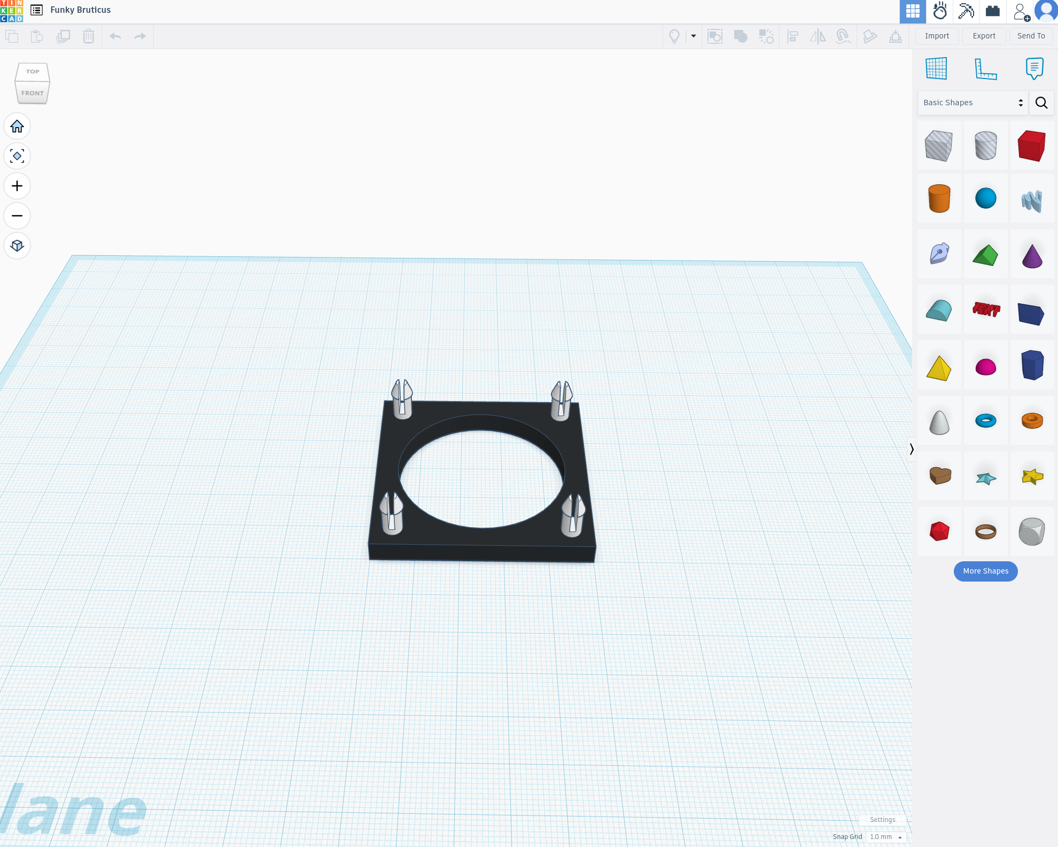
Task: Click the Align tool icon
Action: (793, 36)
